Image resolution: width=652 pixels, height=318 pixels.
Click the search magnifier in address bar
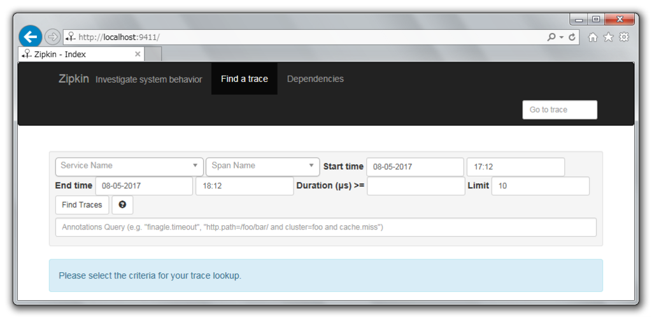[x=551, y=37]
